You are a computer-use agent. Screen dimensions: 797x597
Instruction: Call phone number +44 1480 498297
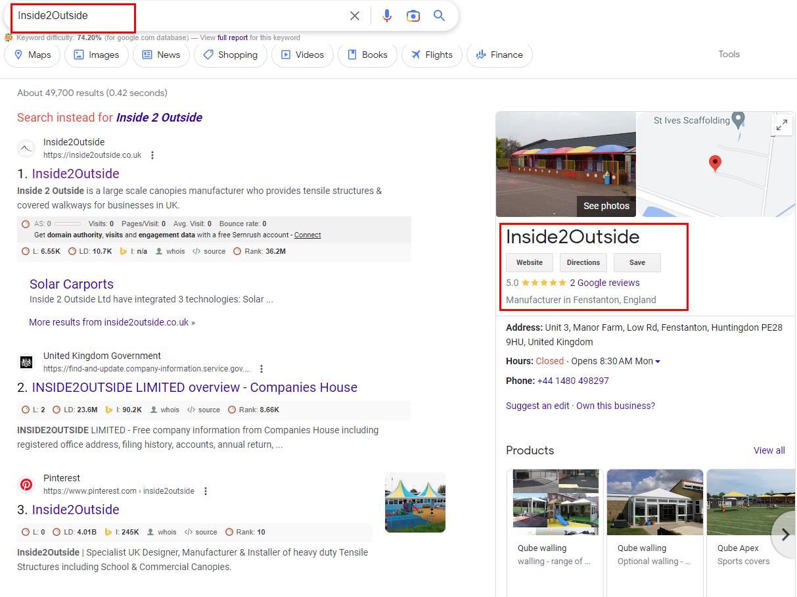tap(573, 381)
